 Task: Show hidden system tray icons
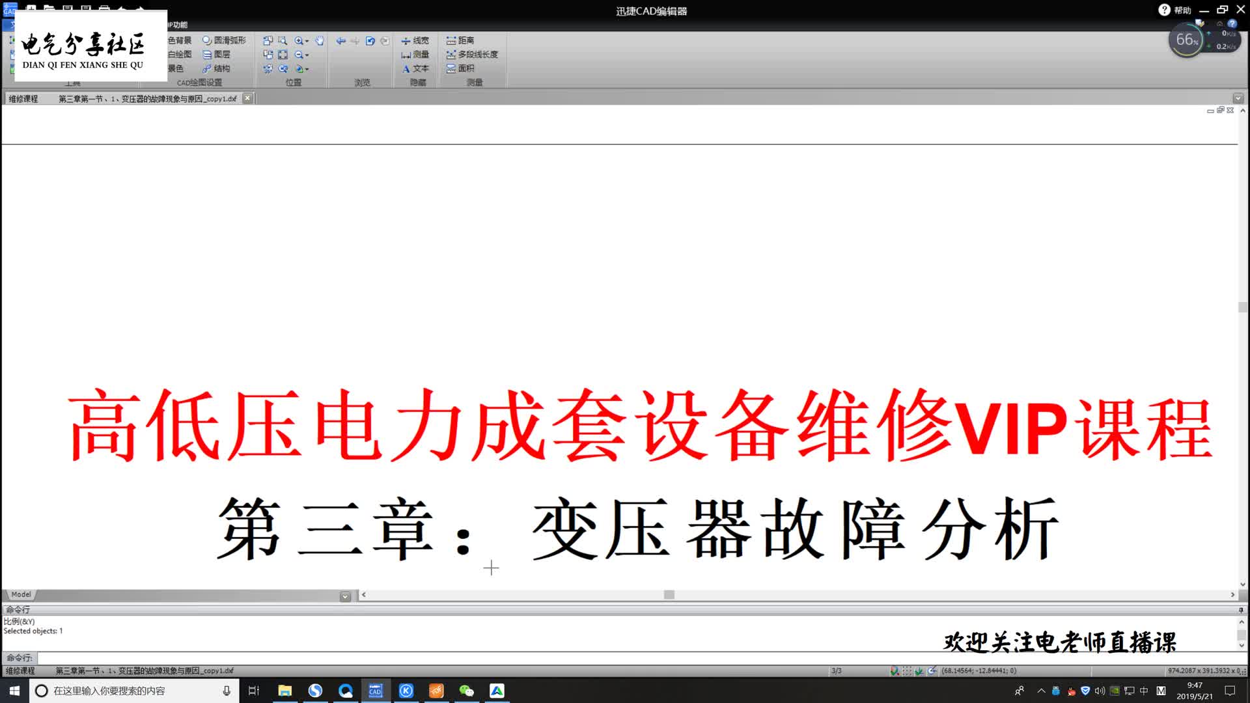[x=1041, y=691]
